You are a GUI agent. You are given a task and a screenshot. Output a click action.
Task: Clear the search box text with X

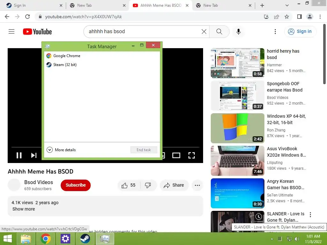(x=204, y=32)
